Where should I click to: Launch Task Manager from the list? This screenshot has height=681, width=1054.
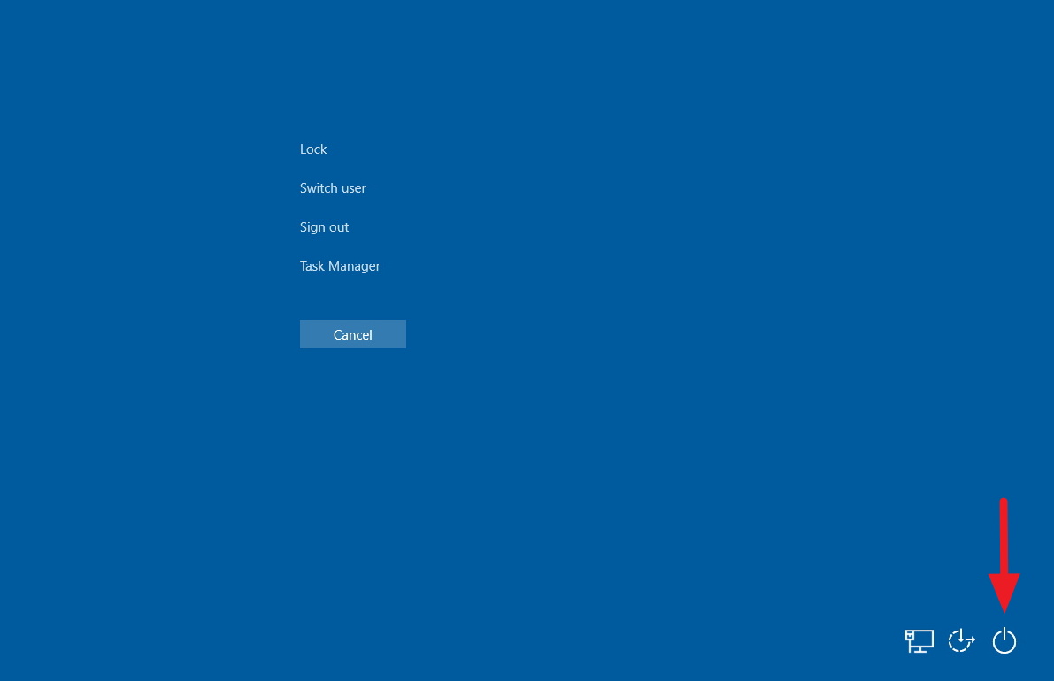click(x=340, y=265)
